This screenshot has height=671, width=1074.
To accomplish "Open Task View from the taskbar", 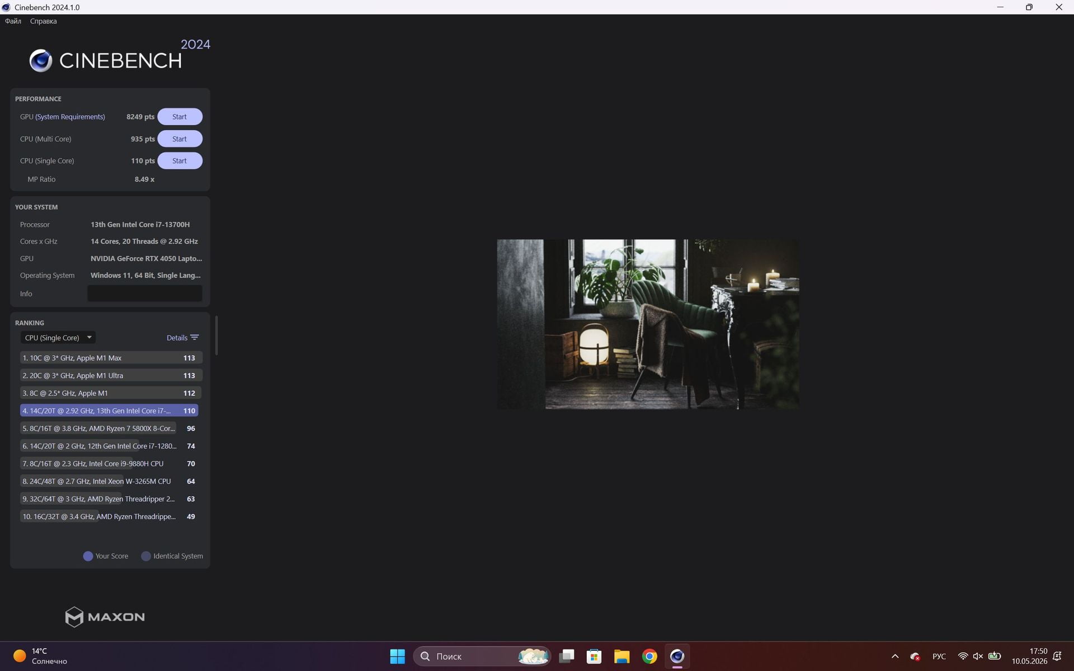I will [x=567, y=656].
